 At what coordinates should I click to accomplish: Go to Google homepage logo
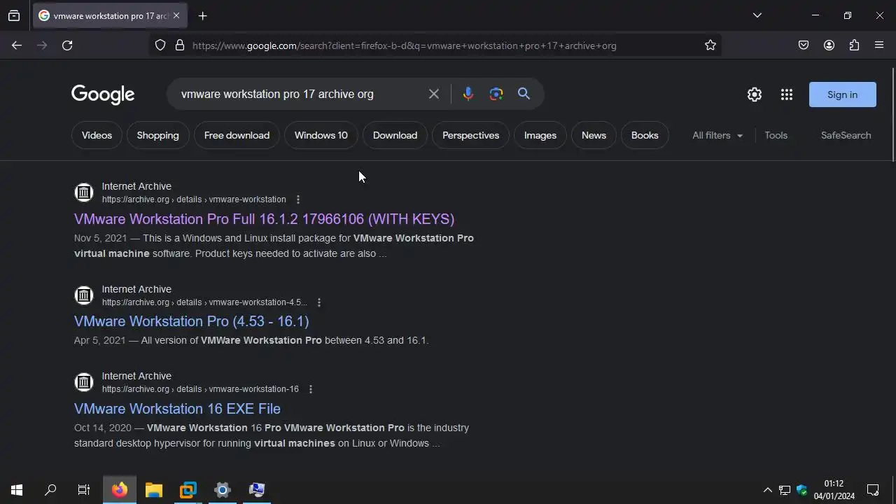tap(103, 94)
